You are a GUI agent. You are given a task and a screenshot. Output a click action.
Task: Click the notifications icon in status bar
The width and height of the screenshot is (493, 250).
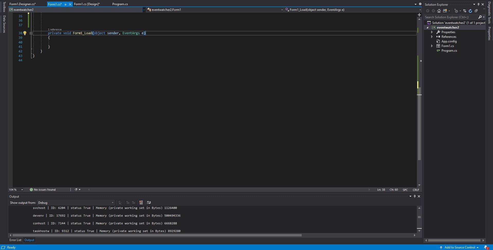pyautogui.click(x=486, y=247)
